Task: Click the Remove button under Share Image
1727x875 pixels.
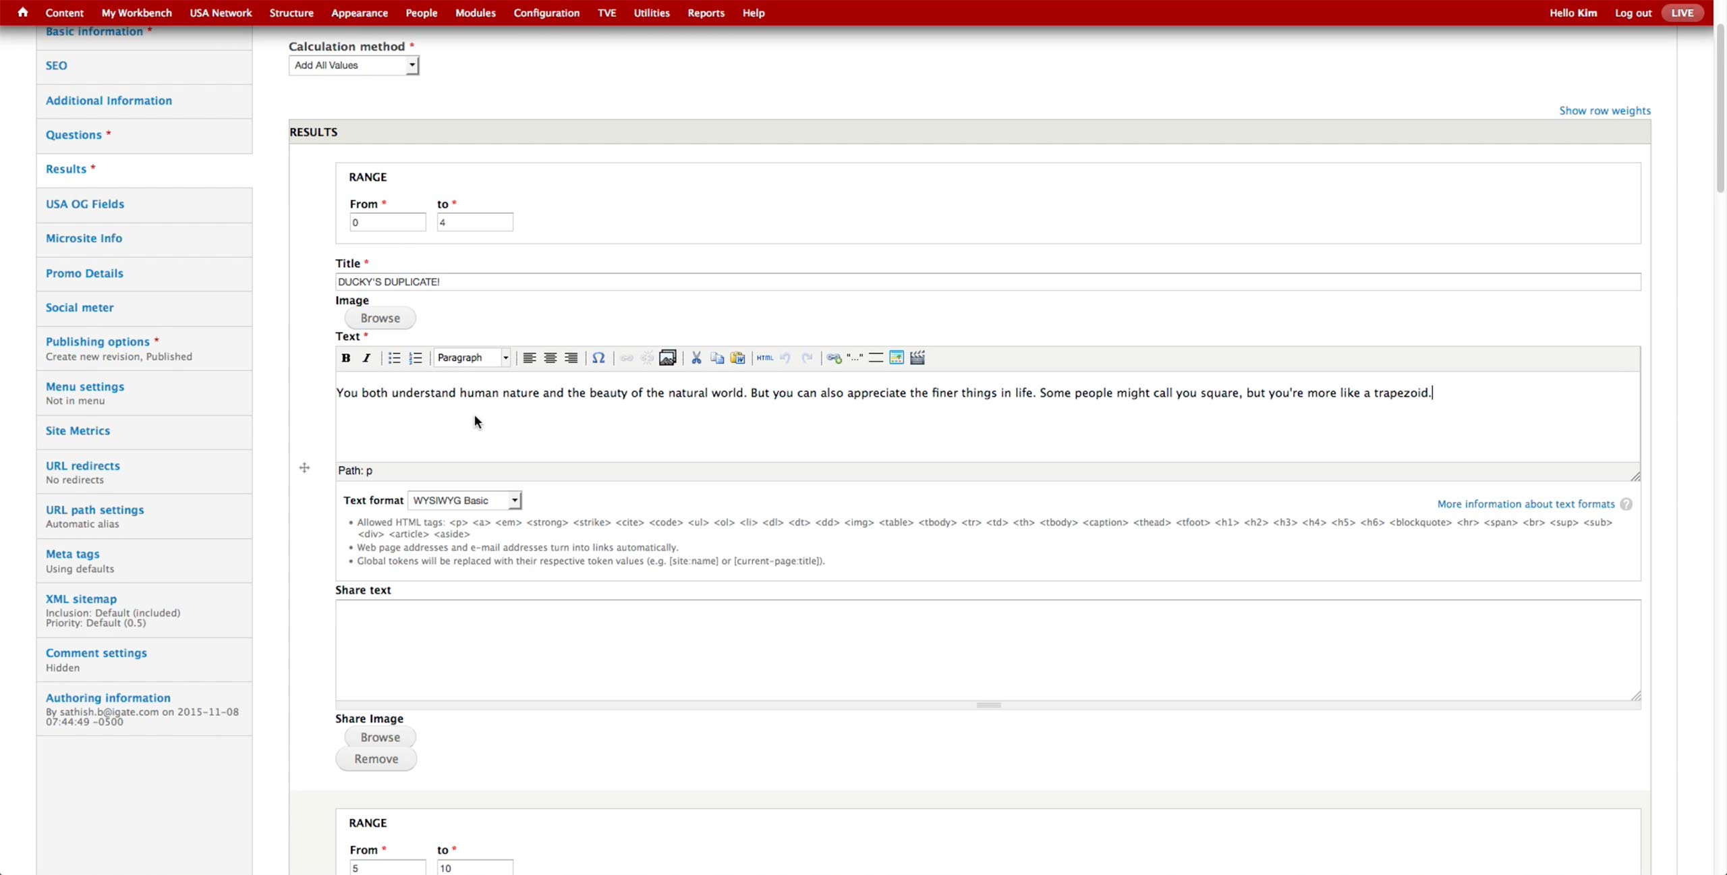Action: tap(376, 759)
